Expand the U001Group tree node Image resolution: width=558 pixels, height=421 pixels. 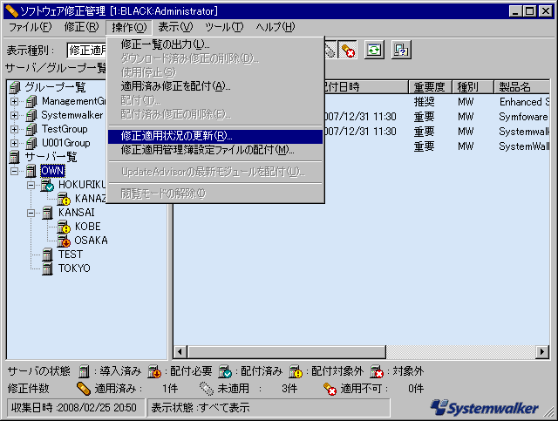(14, 143)
